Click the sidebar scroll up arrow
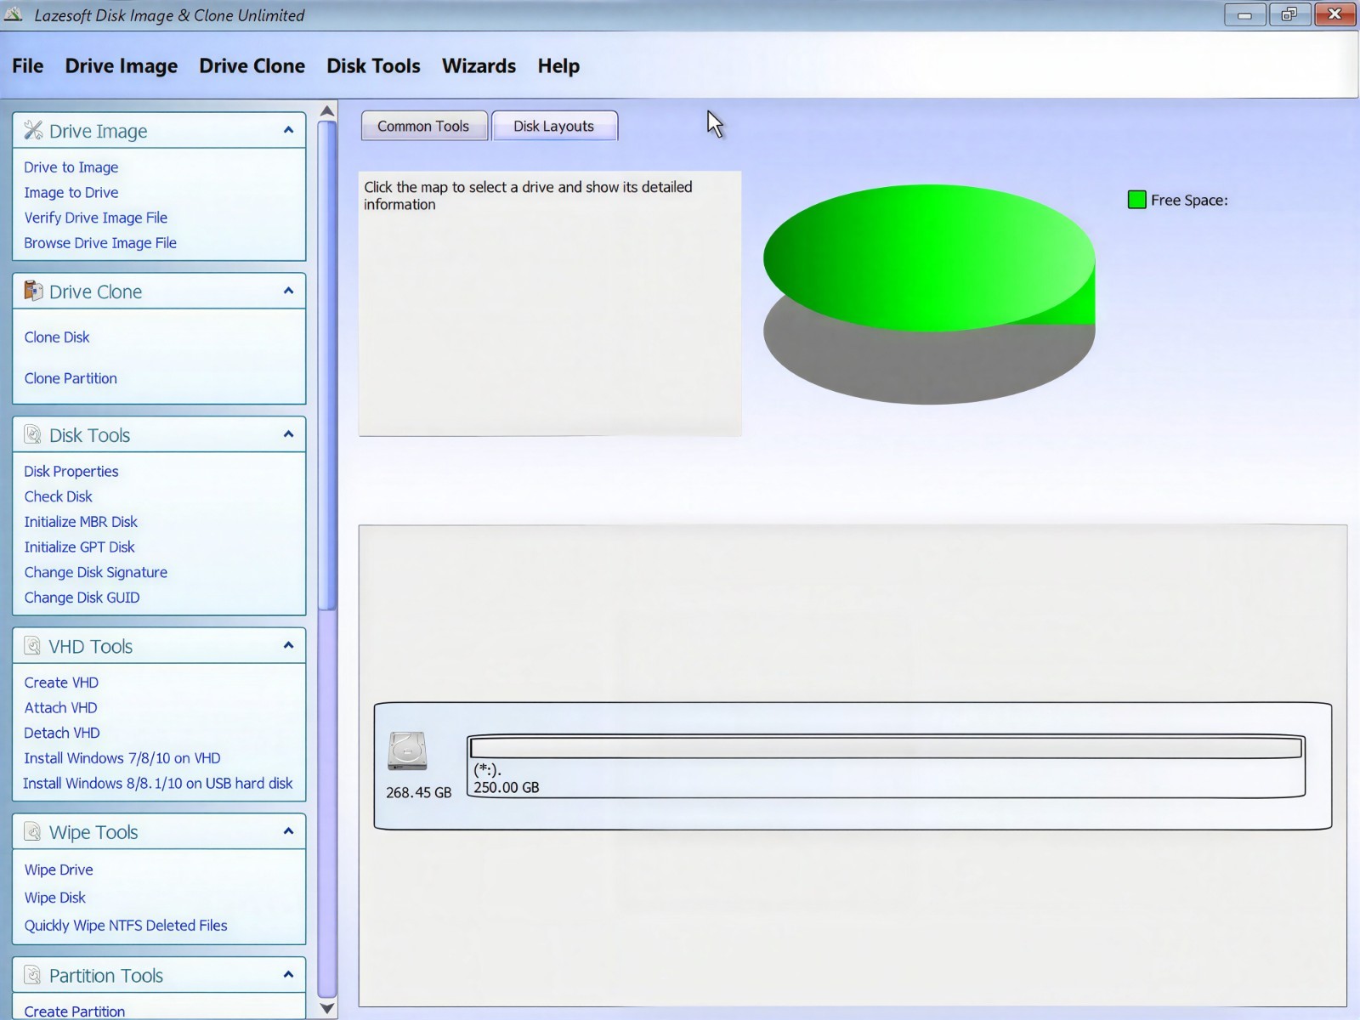The image size is (1360, 1020). point(327,110)
